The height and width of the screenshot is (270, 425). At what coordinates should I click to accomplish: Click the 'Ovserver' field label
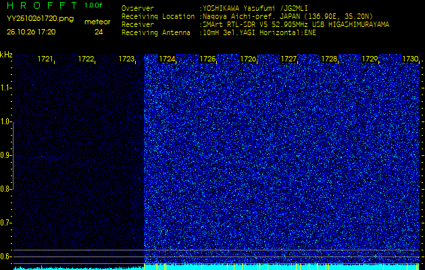pos(138,8)
